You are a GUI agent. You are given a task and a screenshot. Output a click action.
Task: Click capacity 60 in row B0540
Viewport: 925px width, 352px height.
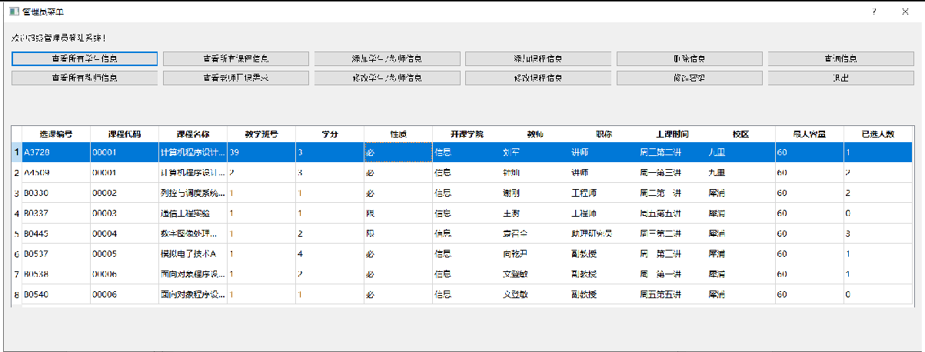pos(809,294)
